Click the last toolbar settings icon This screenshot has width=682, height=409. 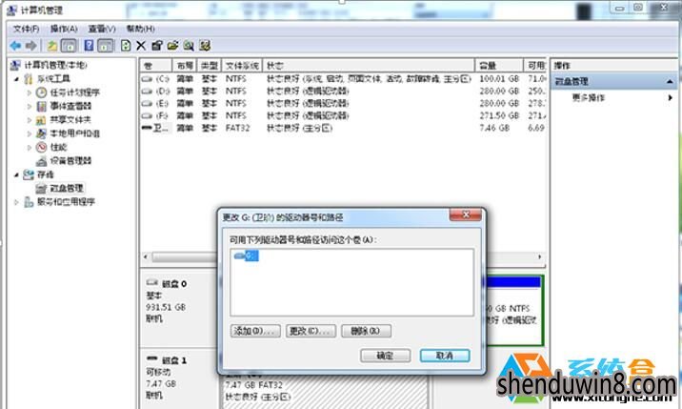click(x=205, y=46)
